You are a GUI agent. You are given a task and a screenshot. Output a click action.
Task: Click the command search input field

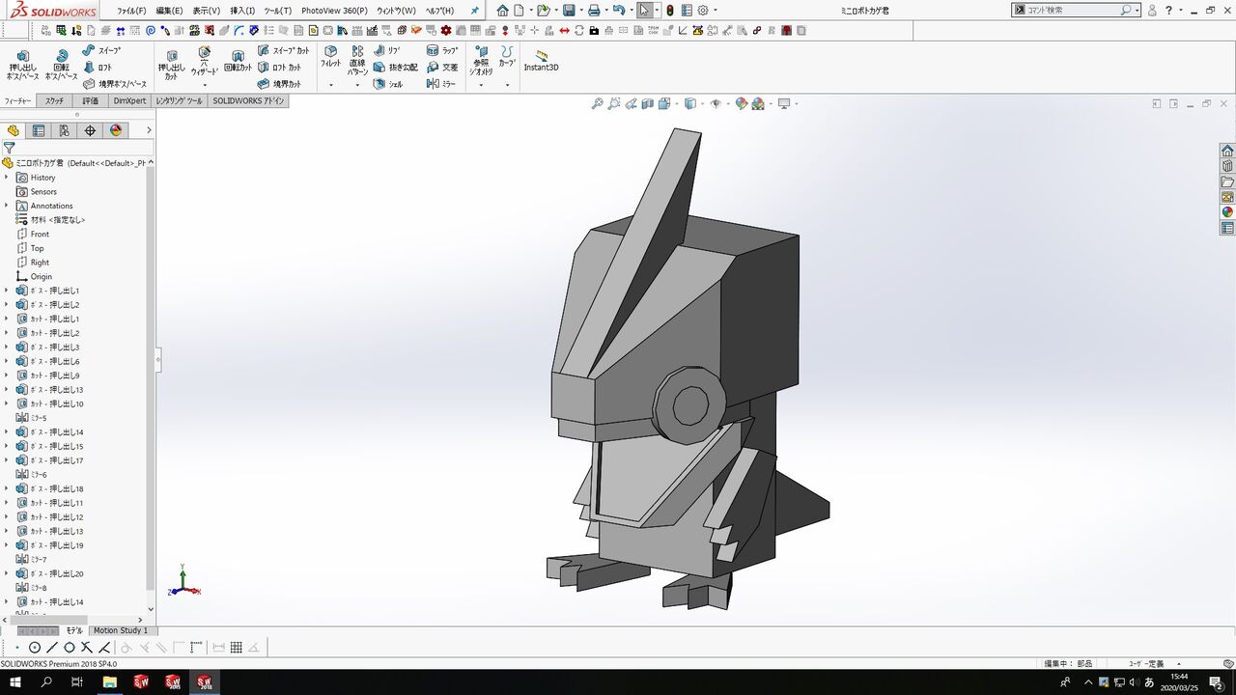[x=1072, y=10]
